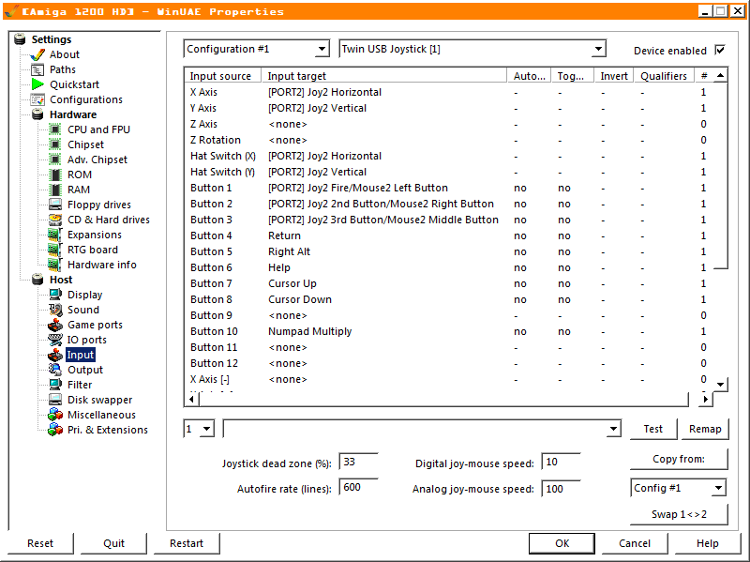
Task: Click the Pri. & Extensions cubes icon
Action: coord(55,430)
